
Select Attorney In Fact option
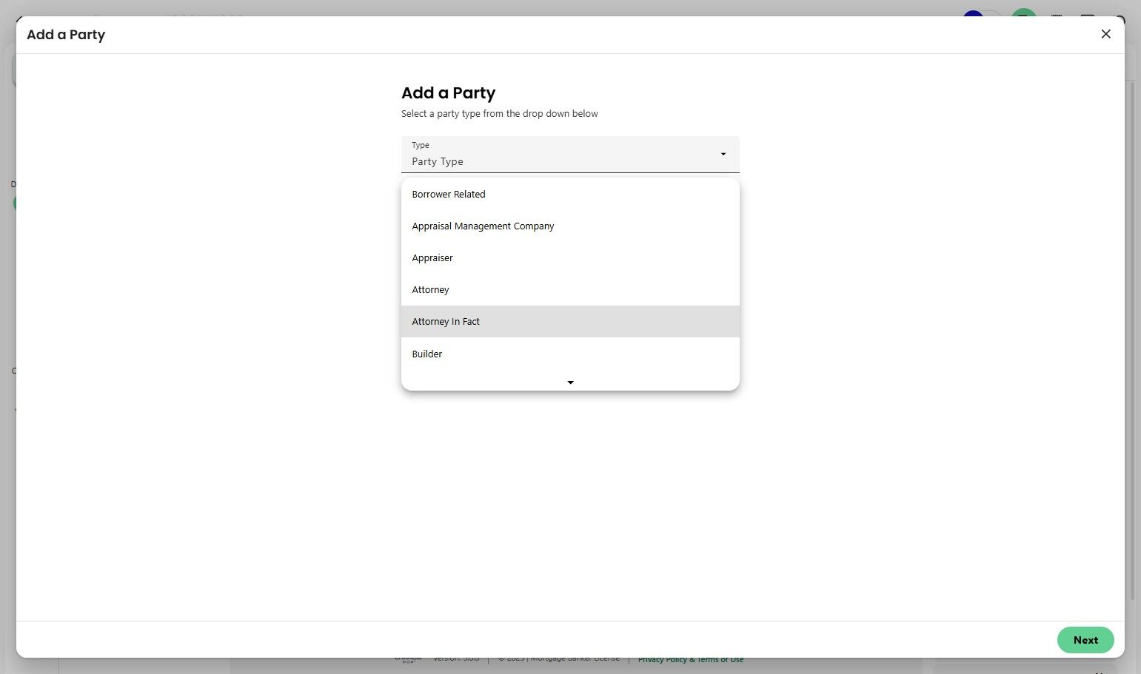570,322
